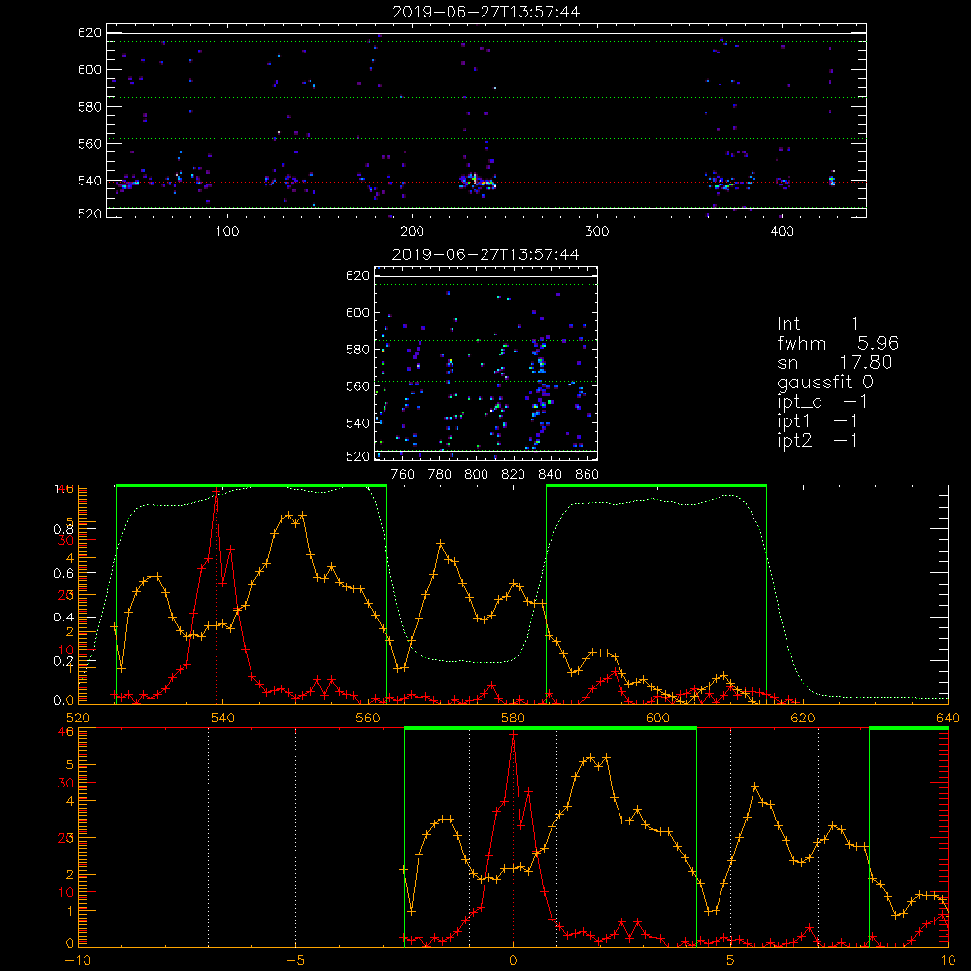The width and height of the screenshot is (971, 971).
Task: Click x-axis label 600 of the upper profile plot
Action: point(657,719)
